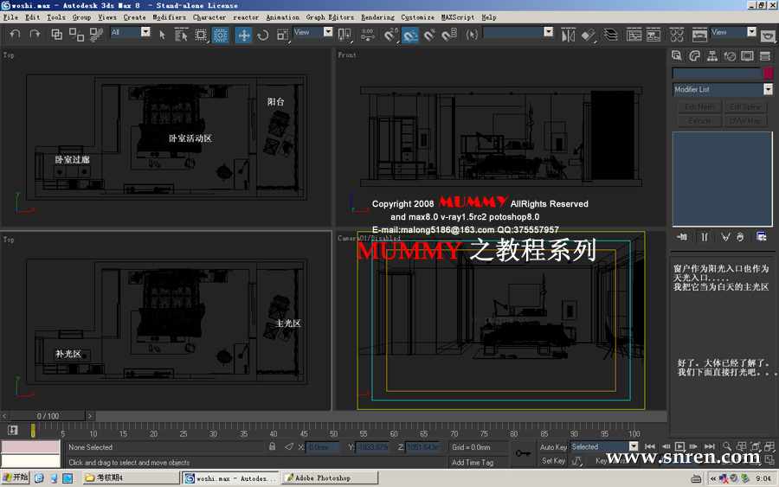The image size is (779, 487).
Task: Select the Select and Move tool
Action: [244, 35]
